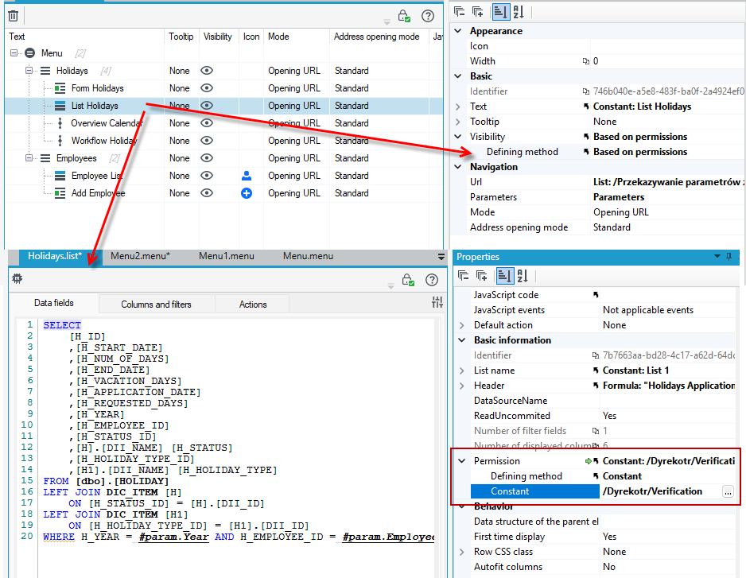
Task: Toggle visibility eye for Employees row
Action: click(207, 158)
